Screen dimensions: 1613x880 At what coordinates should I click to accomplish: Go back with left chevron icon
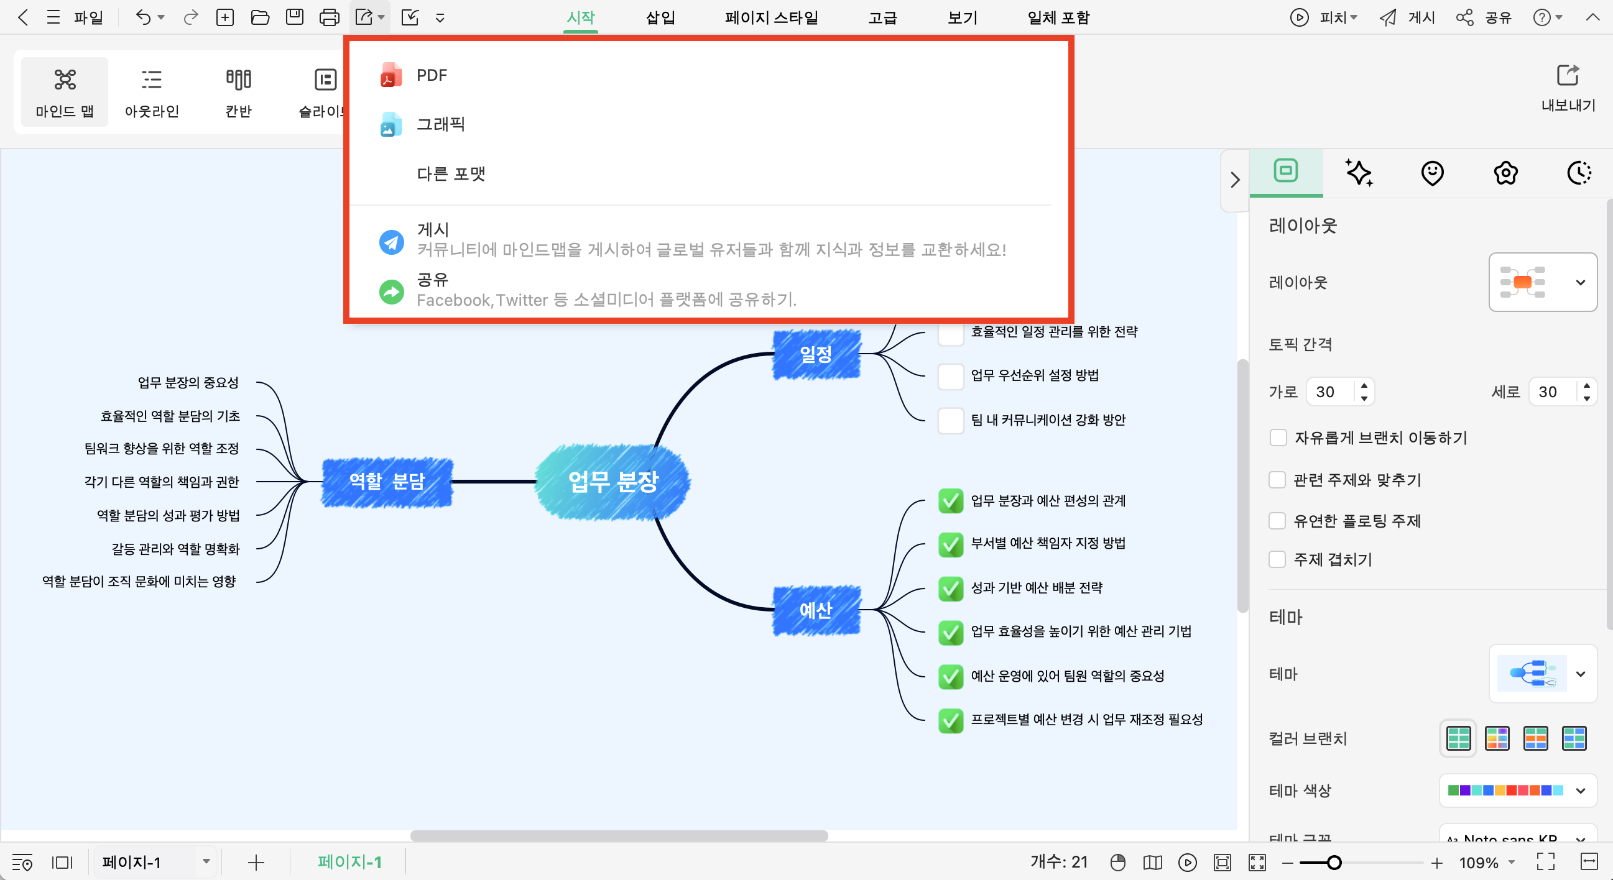(23, 17)
